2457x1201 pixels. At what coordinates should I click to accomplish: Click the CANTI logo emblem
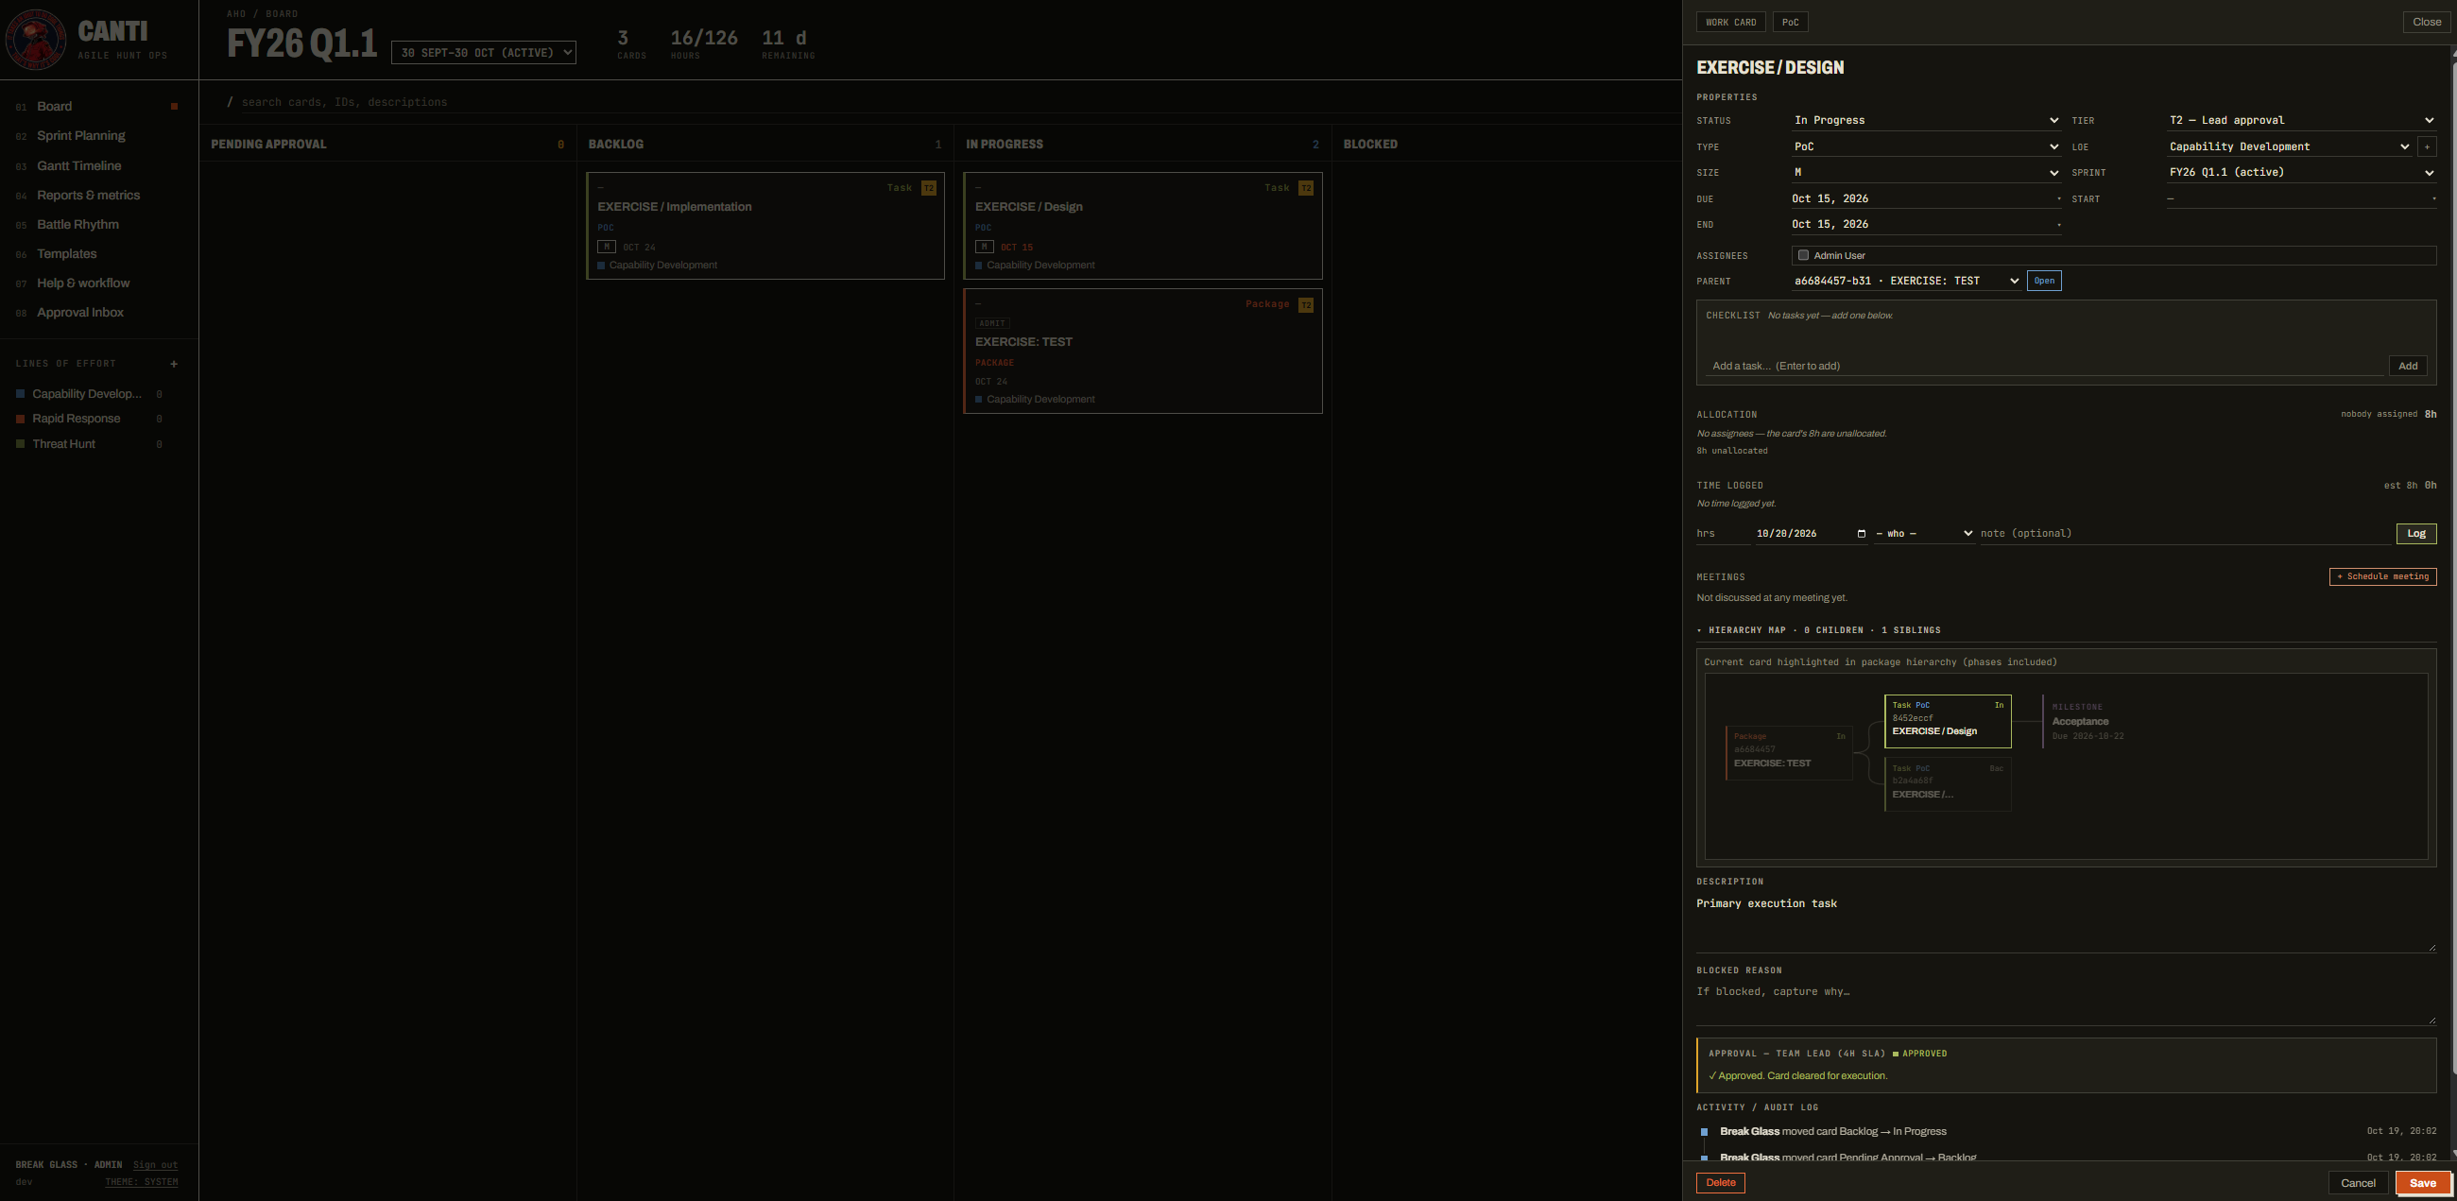(x=36, y=39)
